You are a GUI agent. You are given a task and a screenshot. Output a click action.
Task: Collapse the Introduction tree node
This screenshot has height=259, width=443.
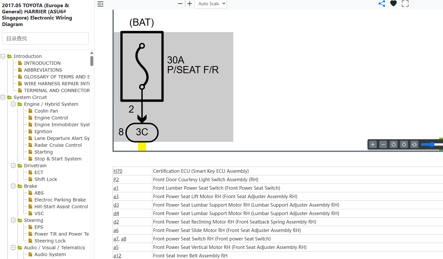point(3,56)
